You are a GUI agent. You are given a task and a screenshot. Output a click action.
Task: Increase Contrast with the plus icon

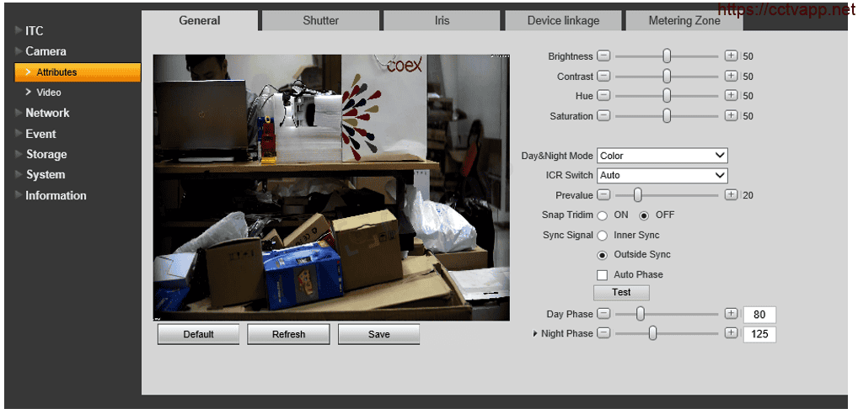pyautogui.click(x=731, y=77)
